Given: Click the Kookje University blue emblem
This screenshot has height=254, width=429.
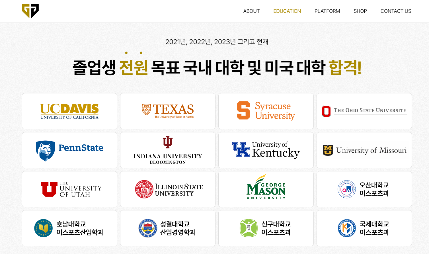Looking at the screenshot, I should pyautogui.click(x=347, y=228).
